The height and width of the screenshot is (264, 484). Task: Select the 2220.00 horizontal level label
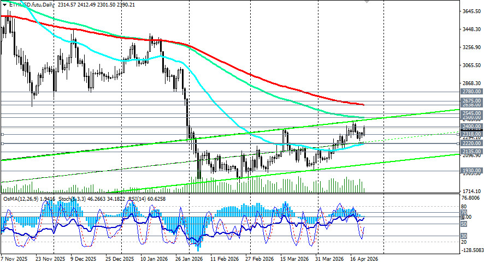[471, 143]
